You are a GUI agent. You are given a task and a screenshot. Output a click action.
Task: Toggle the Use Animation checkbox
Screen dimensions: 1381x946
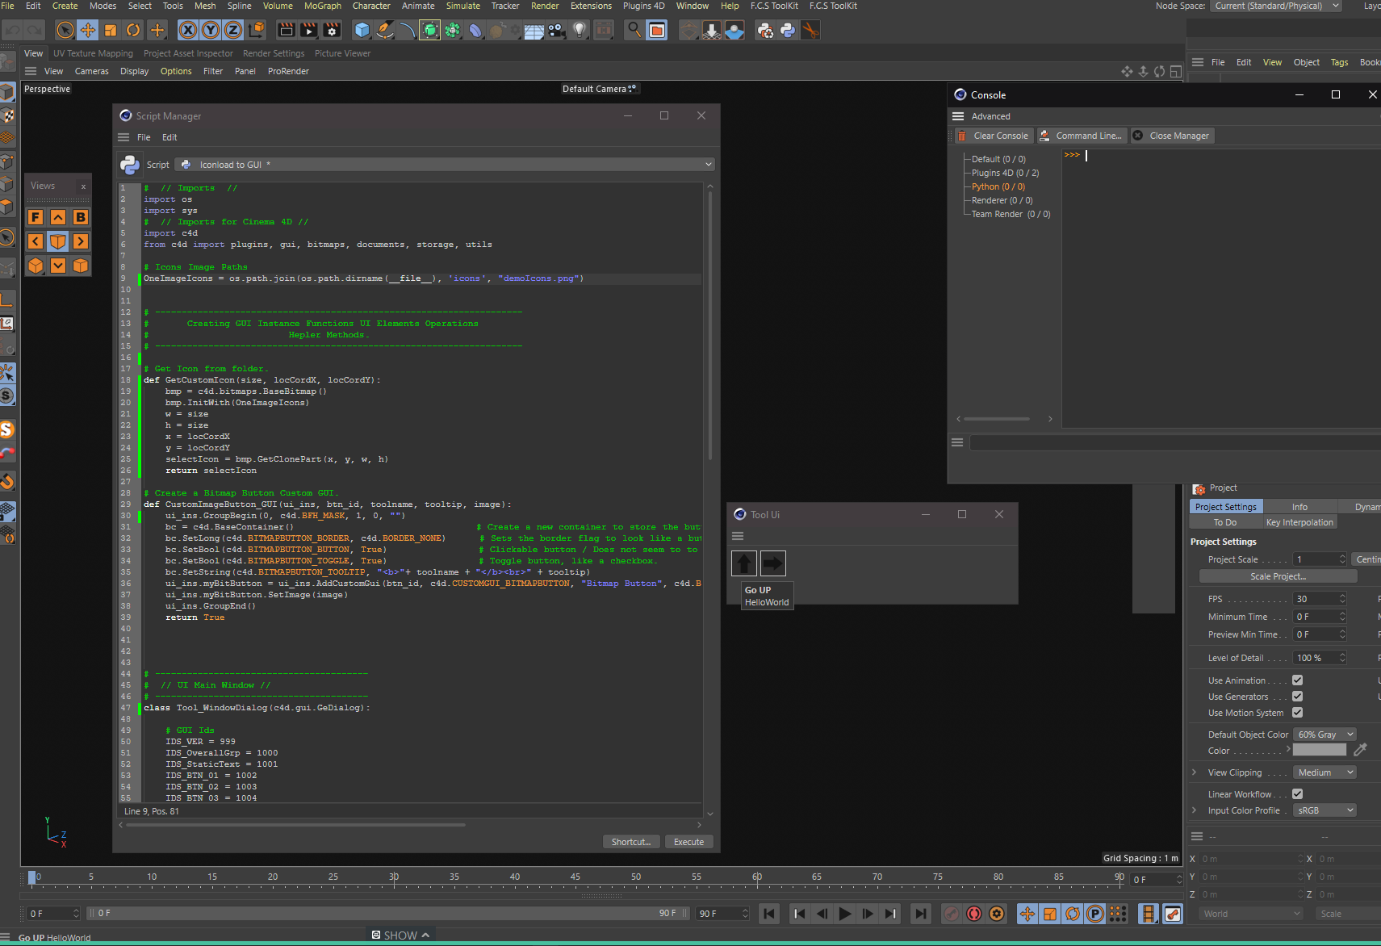click(1298, 680)
